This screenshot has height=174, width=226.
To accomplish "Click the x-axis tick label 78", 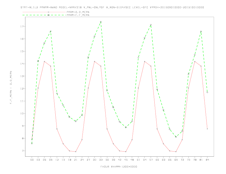I will point(195,160).
